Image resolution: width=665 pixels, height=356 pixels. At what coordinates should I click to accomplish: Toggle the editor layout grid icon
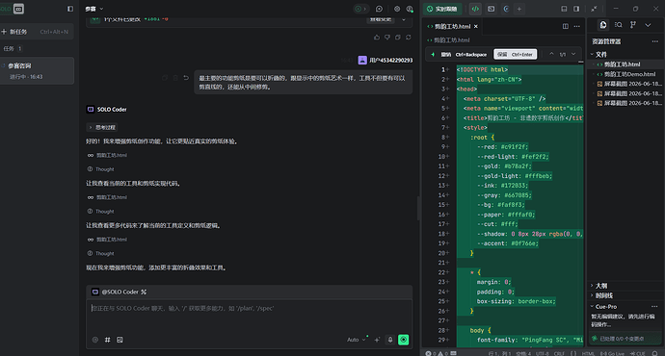[564, 9]
